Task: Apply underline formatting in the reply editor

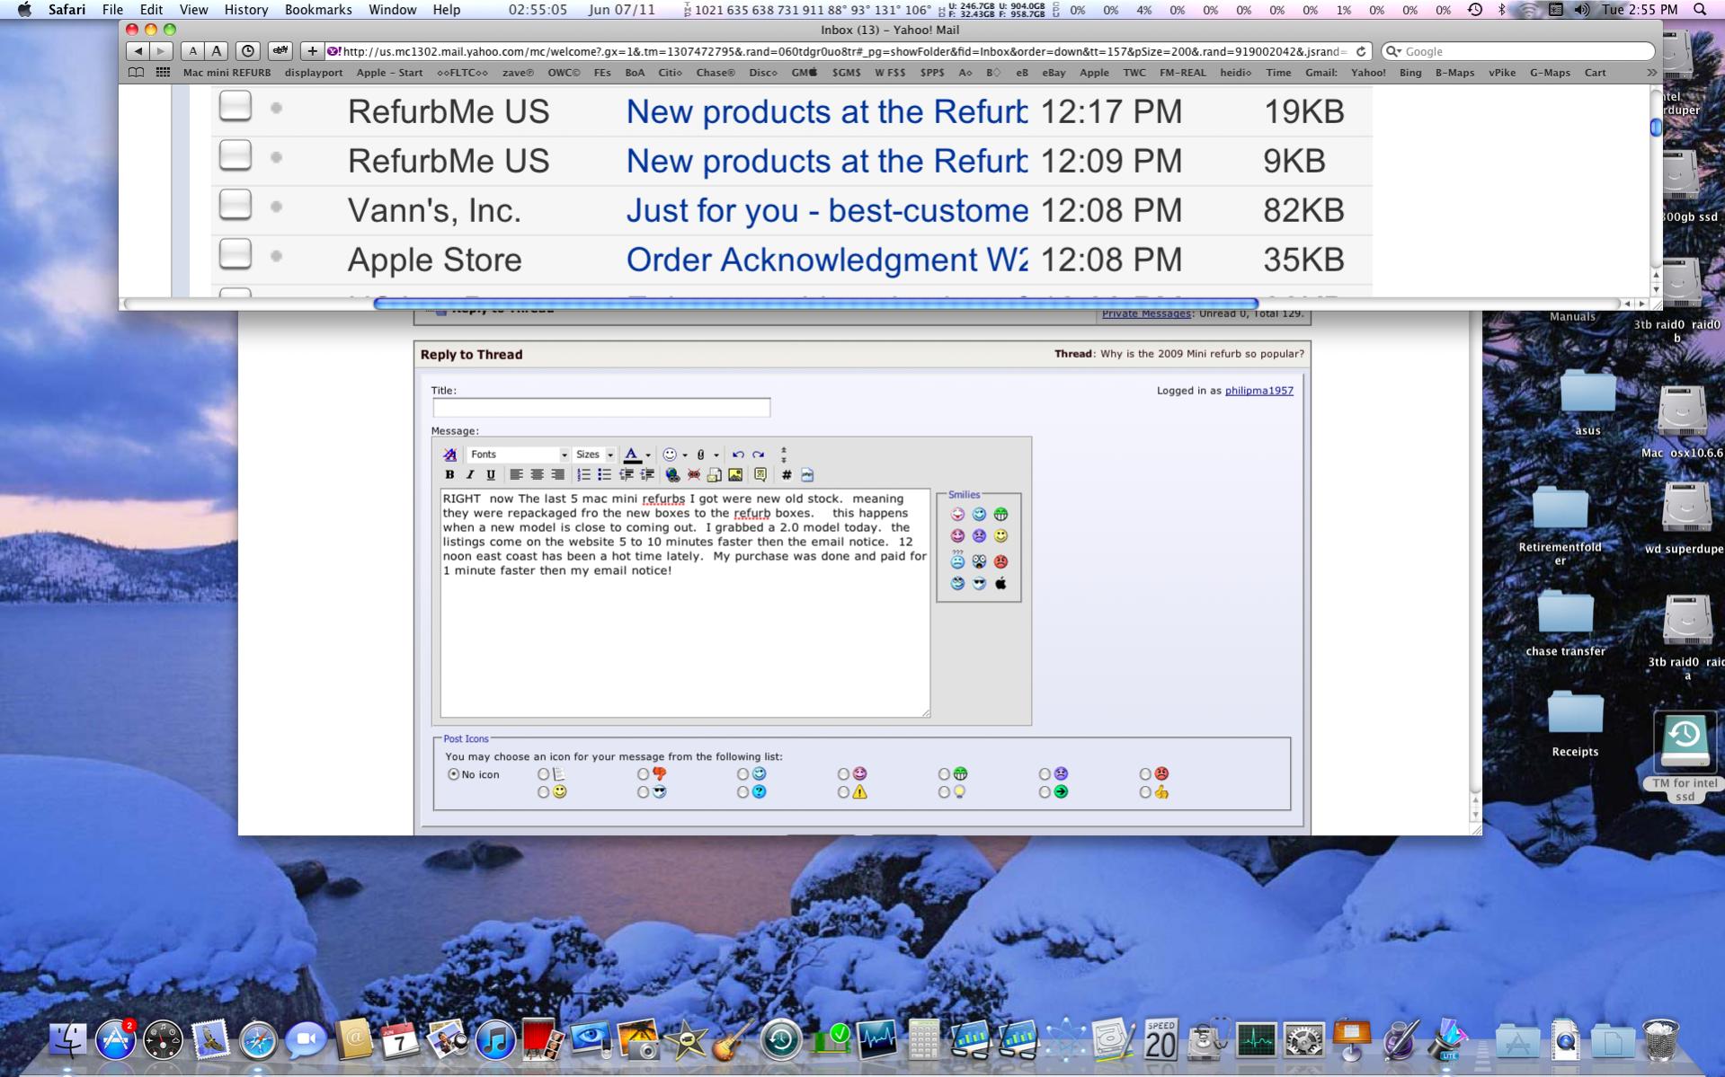Action: (x=491, y=474)
